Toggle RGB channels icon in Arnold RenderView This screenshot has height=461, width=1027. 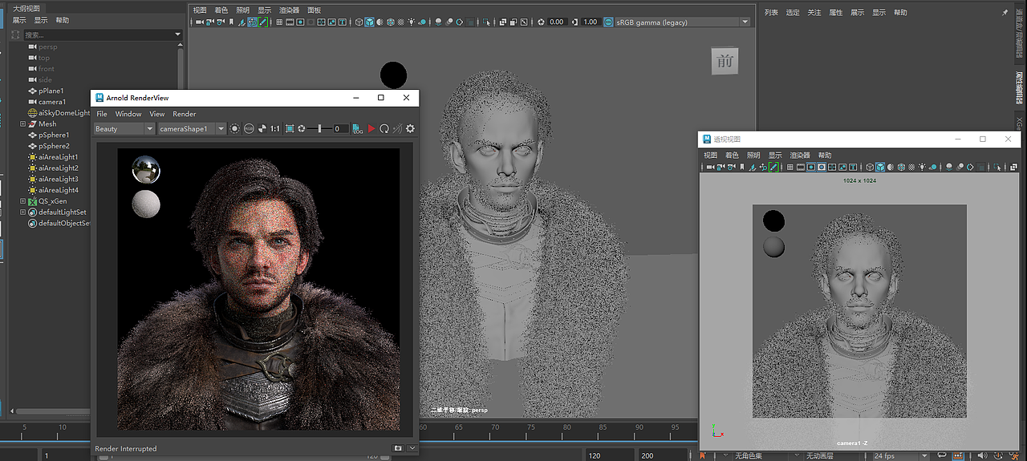pyautogui.click(x=249, y=128)
